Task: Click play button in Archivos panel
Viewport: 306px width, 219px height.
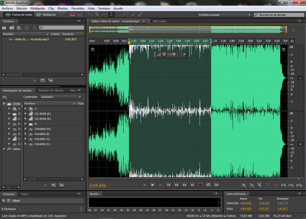Action: click(35, 81)
